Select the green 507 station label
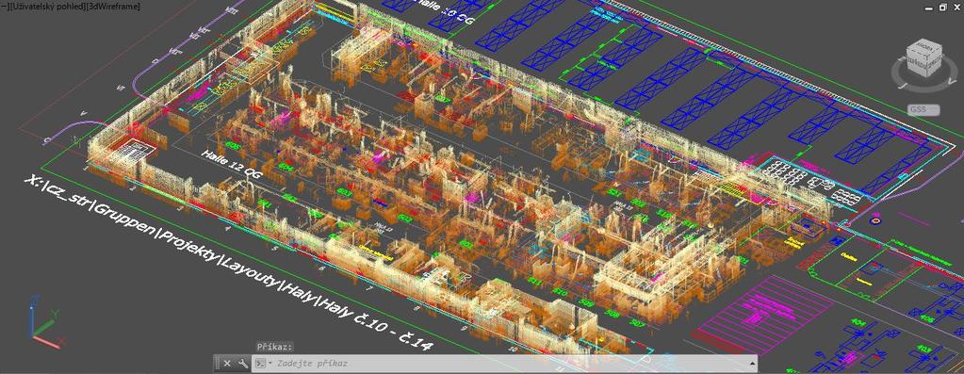 (x=638, y=324)
